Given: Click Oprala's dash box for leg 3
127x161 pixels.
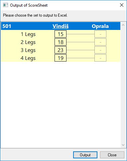Looking at the screenshot, I should [x=100, y=50].
